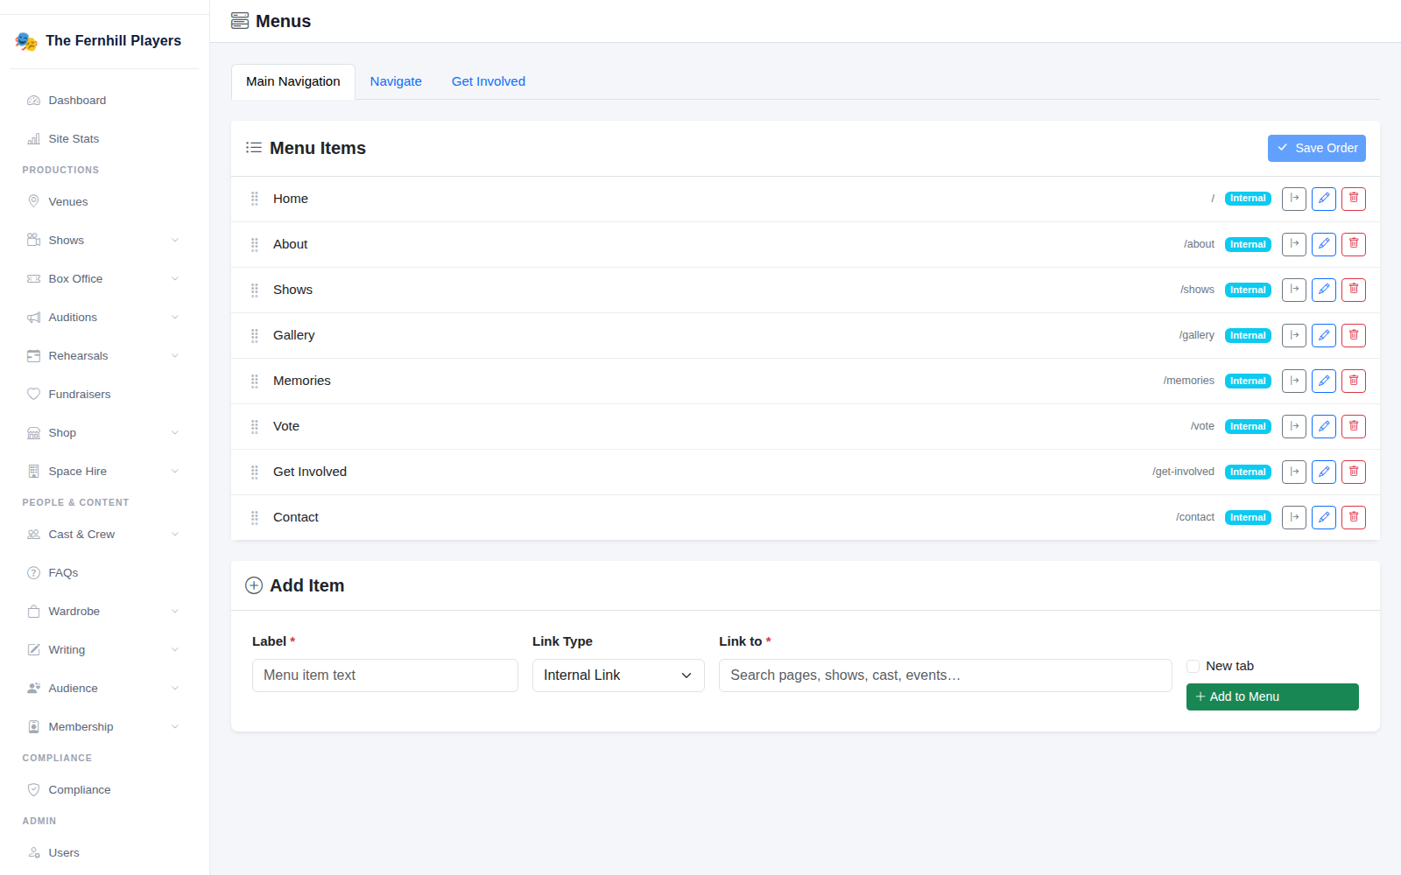Edit the Memories menu item
This screenshot has width=1401, height=875.
(1324, 381)
